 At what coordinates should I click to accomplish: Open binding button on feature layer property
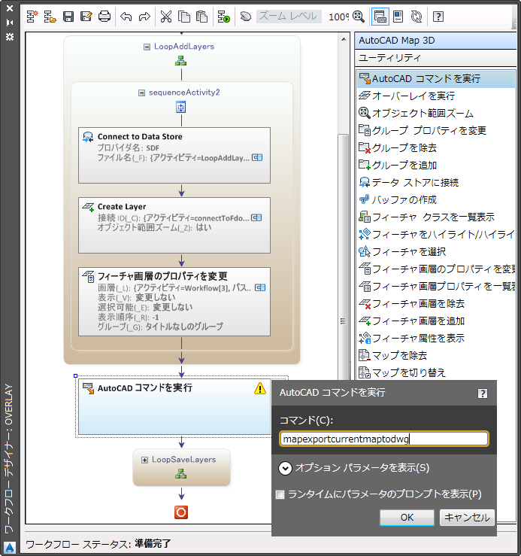click(260, 287)
